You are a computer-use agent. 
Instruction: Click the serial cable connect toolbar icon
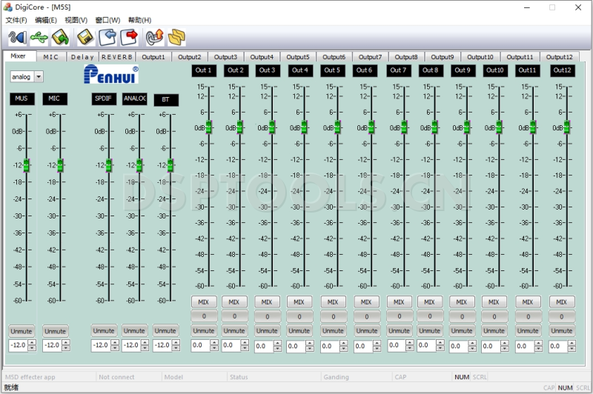pos(17,36)
